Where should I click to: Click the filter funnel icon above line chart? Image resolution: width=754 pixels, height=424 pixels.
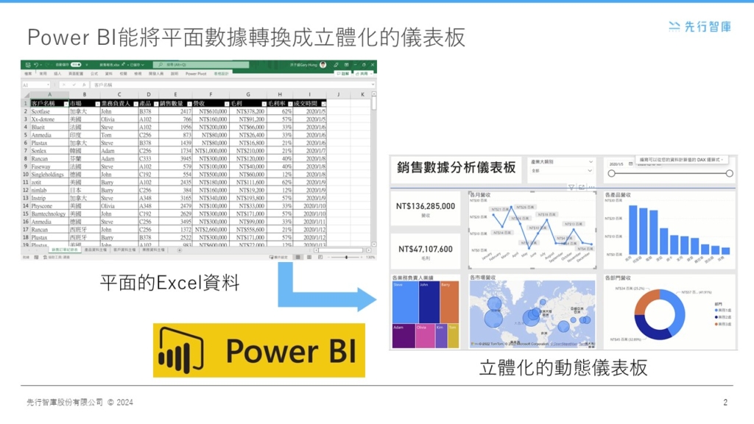point(571,187)
